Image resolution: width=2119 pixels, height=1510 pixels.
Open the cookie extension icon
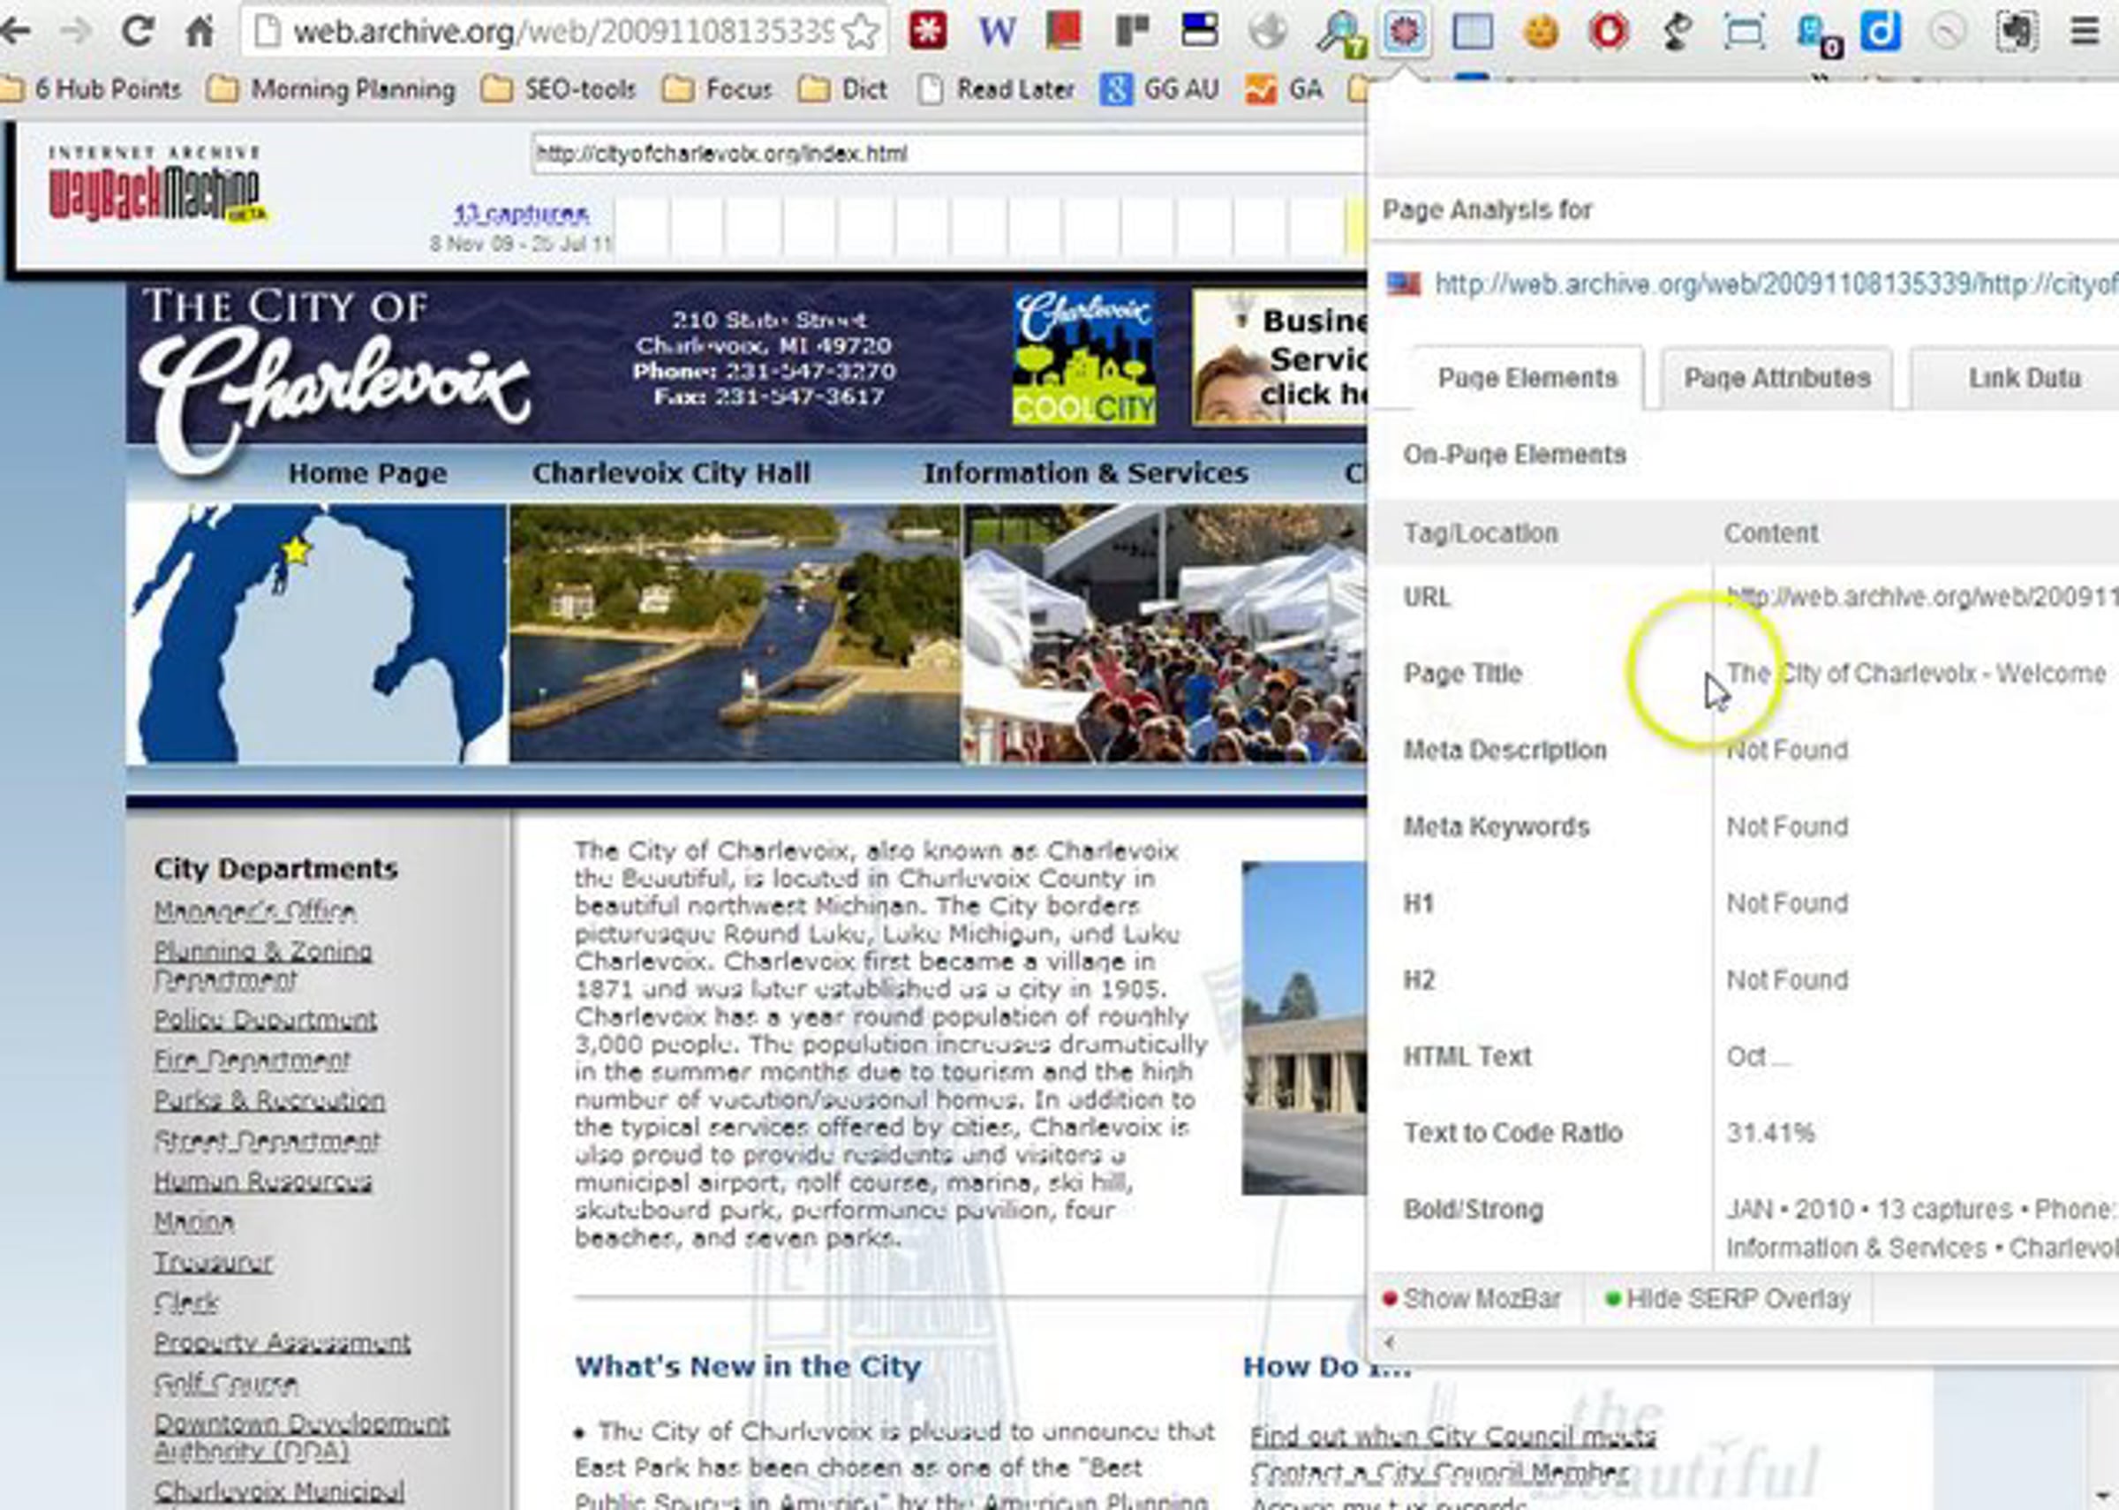click(x=1540, y=32)
